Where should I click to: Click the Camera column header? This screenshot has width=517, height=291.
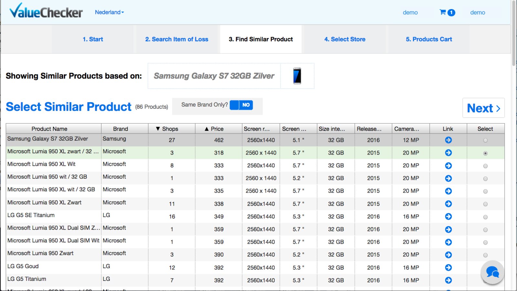pos(411,129)
